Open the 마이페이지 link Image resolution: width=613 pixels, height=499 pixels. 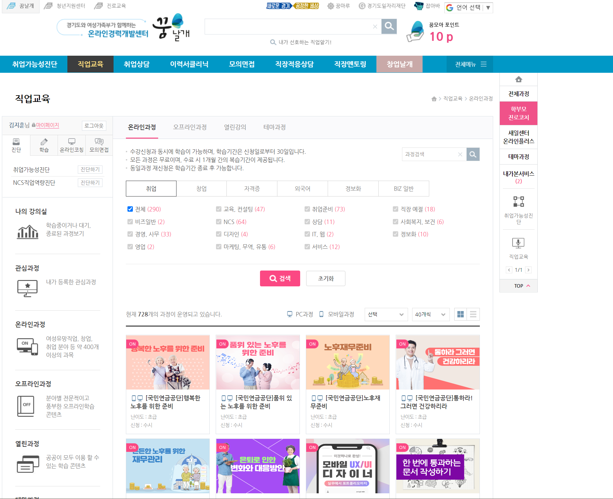(x=47, y=125)
